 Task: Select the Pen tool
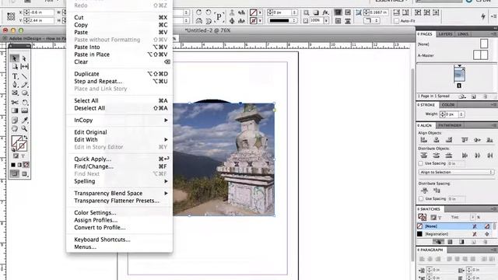15,85
